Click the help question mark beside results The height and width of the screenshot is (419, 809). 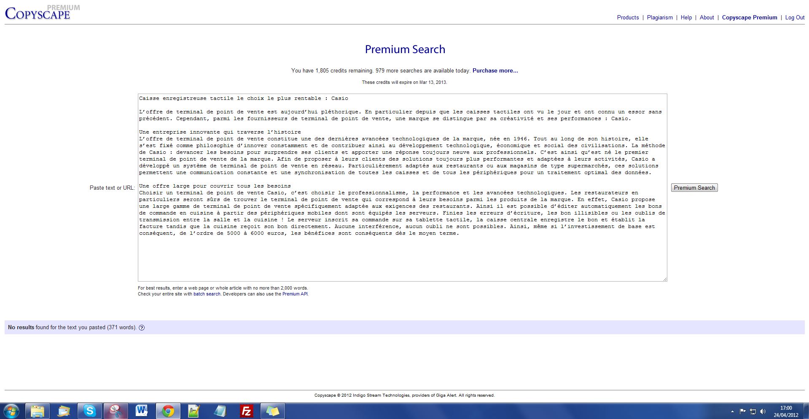[142, 328]
